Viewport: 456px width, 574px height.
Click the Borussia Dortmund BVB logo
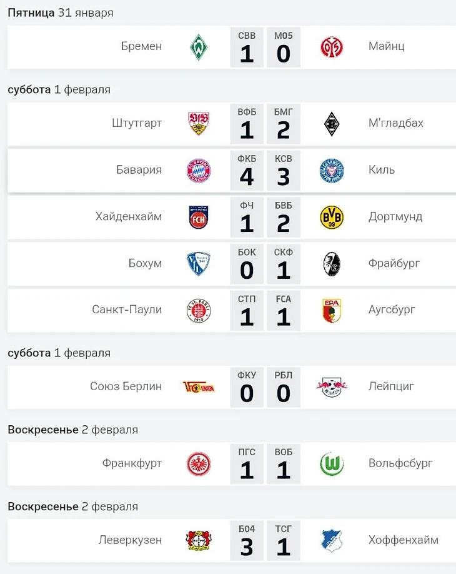point(332,217)
